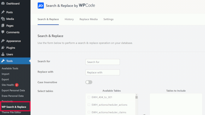Click the Site Health badge showing 2
This screenshot has width=205, height=115.
[x=17, y=85]
